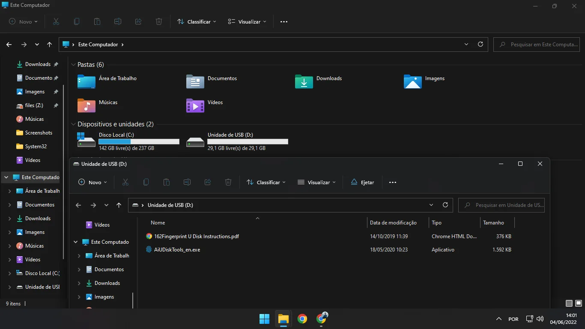The image size is (585, 329).
Task: Click the Cut scissors in the USB (D:) window
Action: coord(125,182)
